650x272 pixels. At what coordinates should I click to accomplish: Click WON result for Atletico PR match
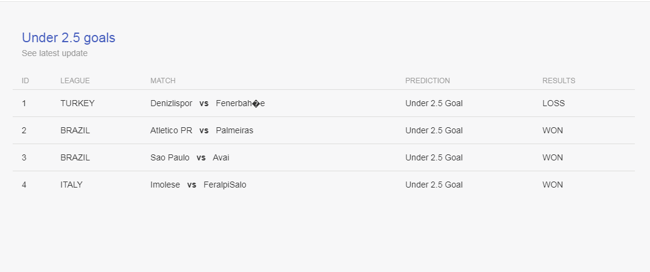pos(553,131)
